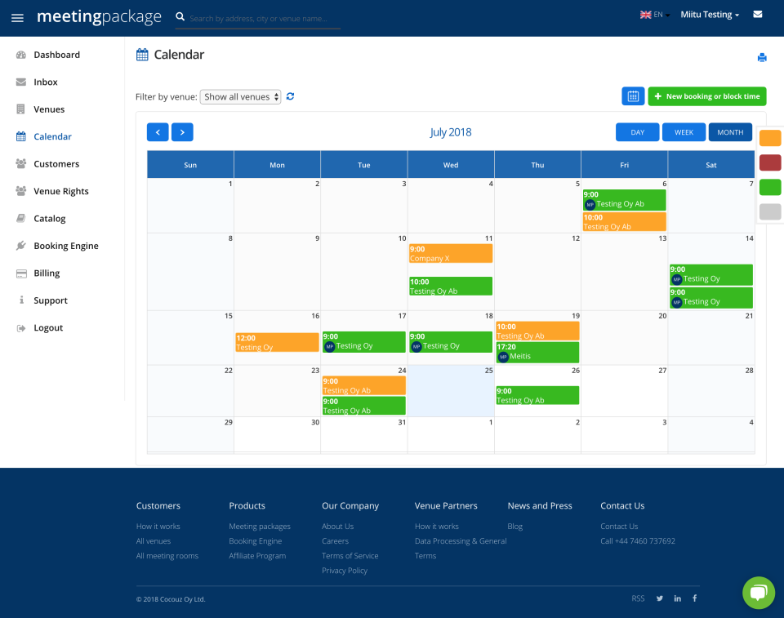
Task: Click footer Call +44 7460 737692
Action: pyautogui.click(x=638, y=541)
